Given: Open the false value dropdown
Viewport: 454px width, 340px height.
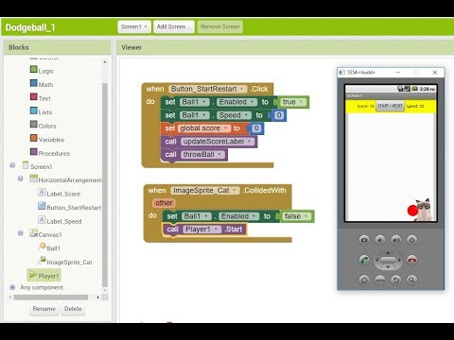Looking at the screenshot, I should [x=306, y=216].
